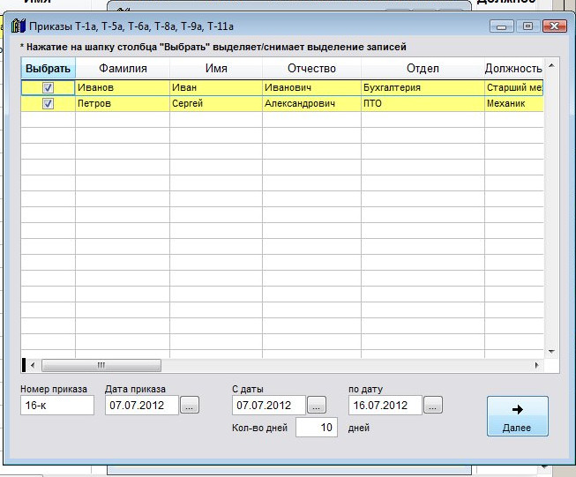Viewport: 576px width, 477px height.
Task: Select the Бухгалтерия department cell
Action: (x=423, y=88)
